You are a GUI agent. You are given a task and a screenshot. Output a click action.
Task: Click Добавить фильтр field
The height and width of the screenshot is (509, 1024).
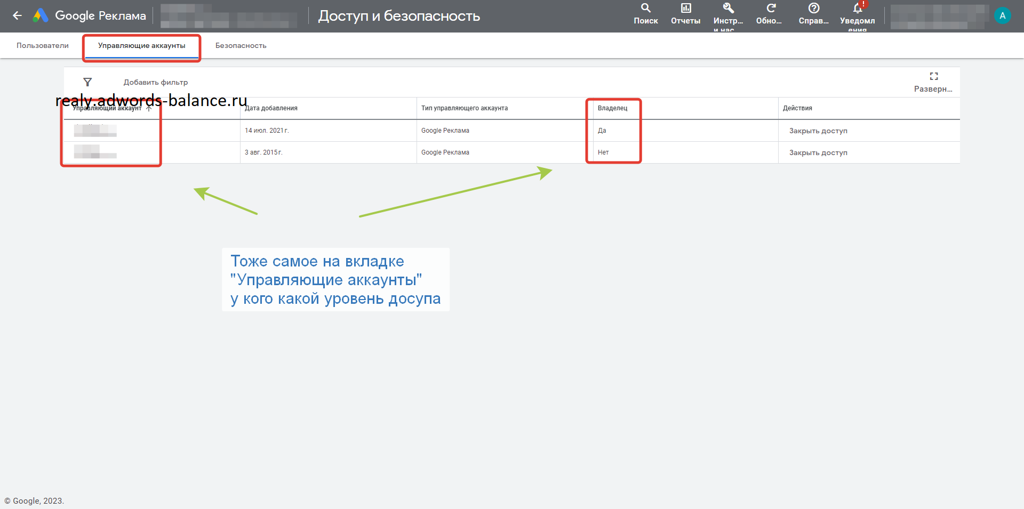coord(156,83)
